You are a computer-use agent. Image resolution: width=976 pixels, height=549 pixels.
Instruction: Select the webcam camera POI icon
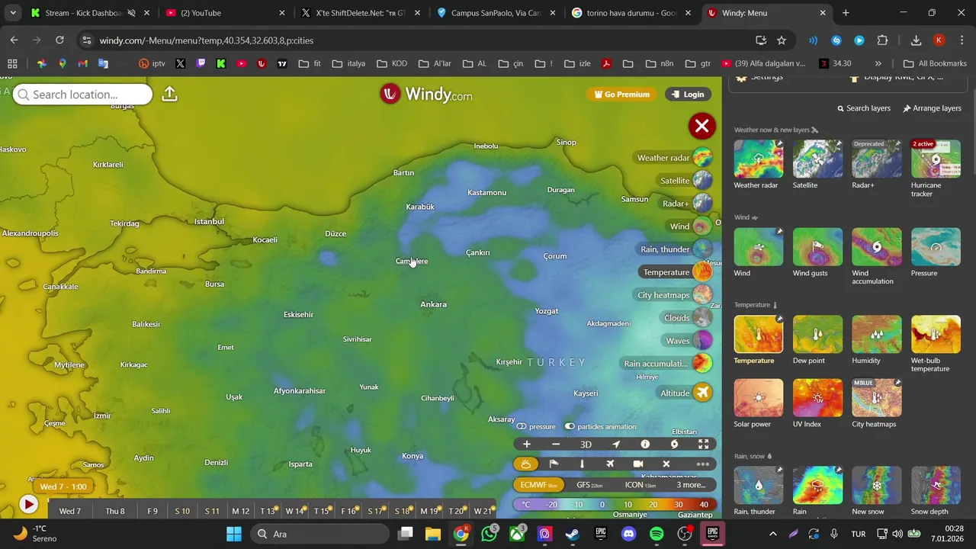[x=638, y=464]
